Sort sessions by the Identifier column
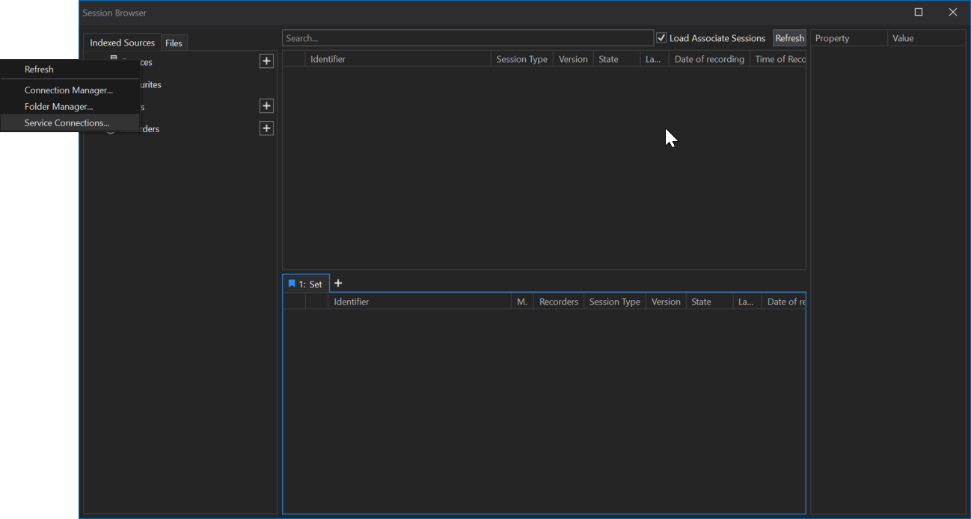The width and height of the screenshot is (971, 519). (328, 58)
